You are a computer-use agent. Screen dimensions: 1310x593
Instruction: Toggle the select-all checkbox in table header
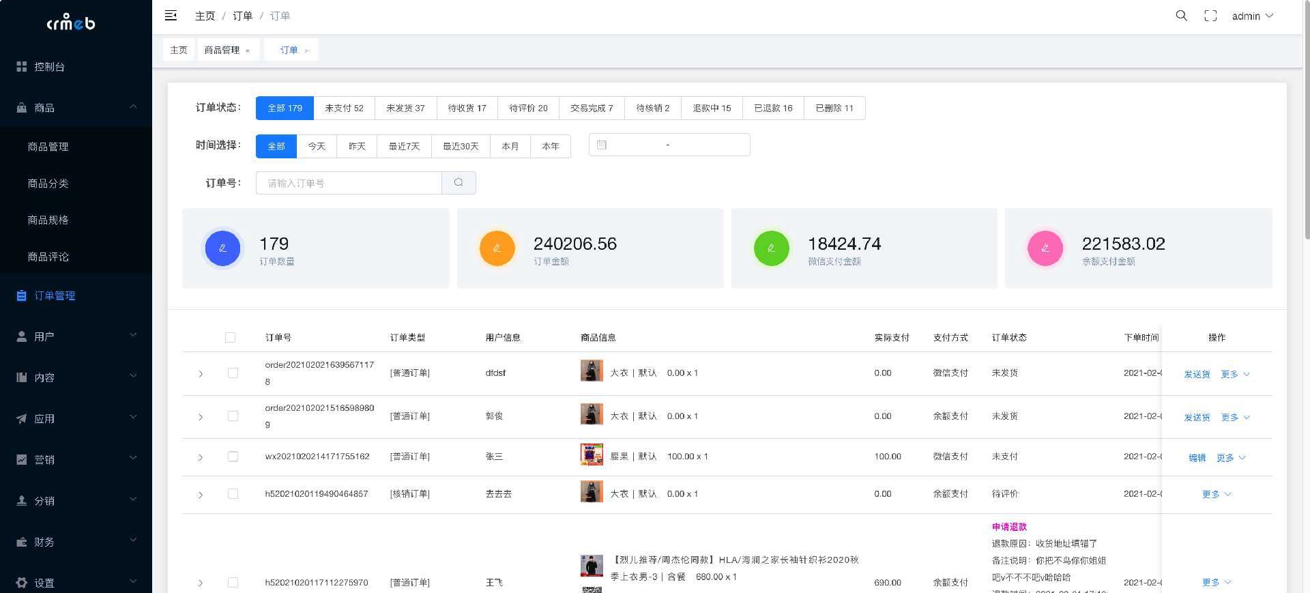pyautogui.click(x=230, y=337)
